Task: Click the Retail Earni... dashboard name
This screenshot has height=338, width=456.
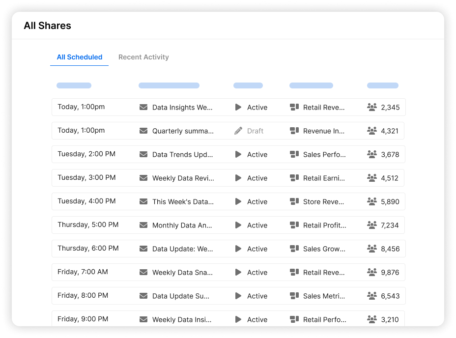Action: [324, 178]
